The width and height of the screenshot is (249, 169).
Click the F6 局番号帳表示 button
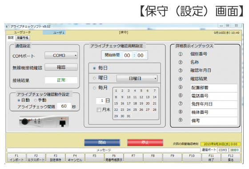114,157
